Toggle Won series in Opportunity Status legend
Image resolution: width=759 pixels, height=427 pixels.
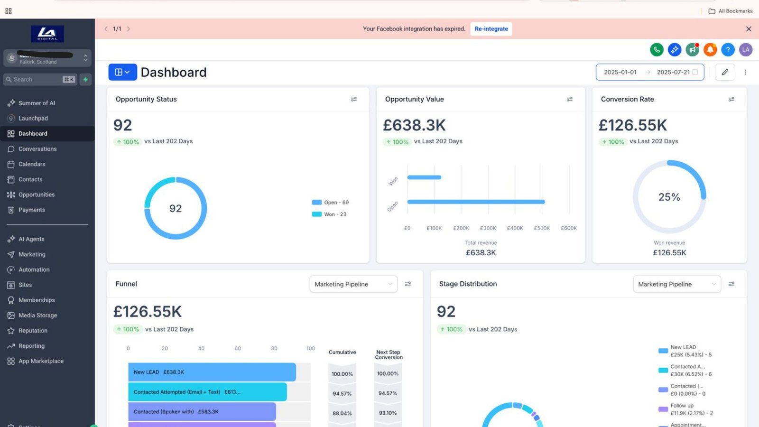tap(330, 214)
